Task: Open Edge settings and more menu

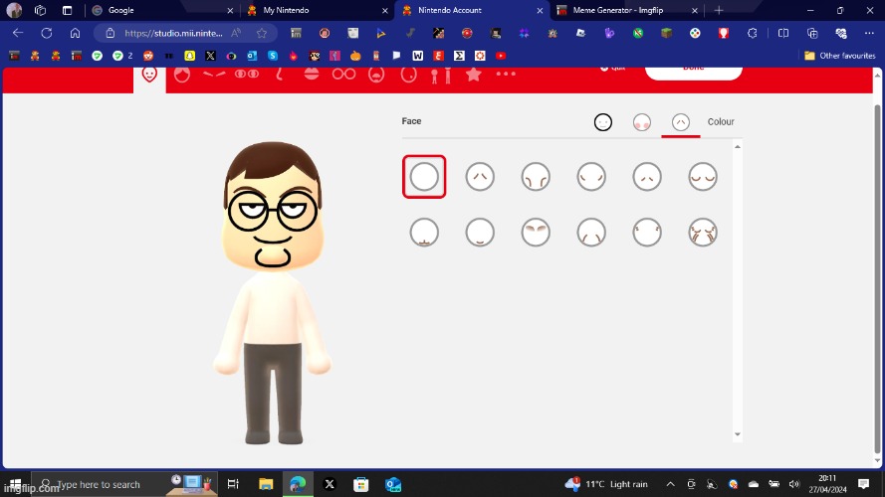Action: tap(869, 33)
